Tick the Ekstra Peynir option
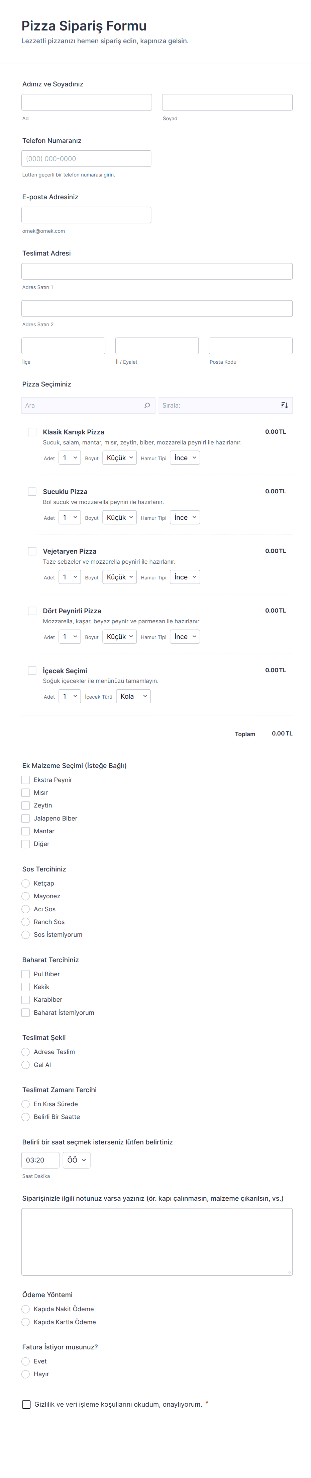 (26, 780)
